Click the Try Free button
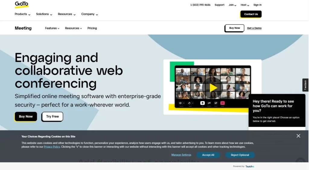The height and width of the screenshot is (170, 309). [x=53, y=117]
